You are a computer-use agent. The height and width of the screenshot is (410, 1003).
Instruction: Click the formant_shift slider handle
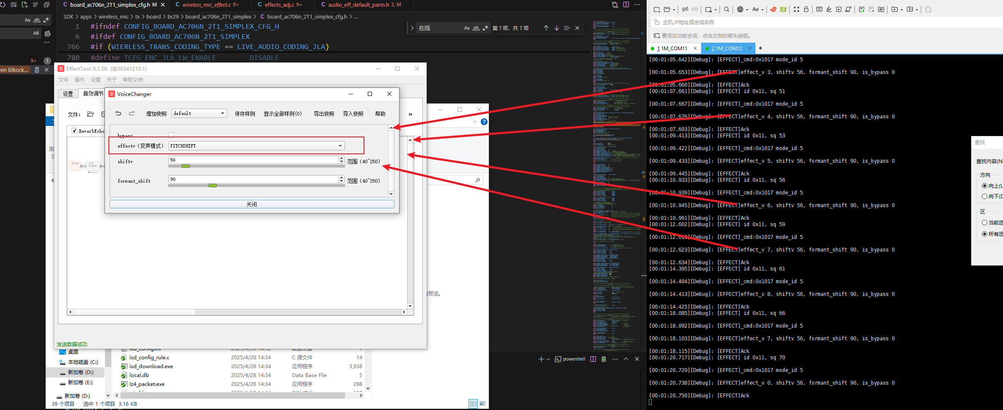tap(213, 186)
